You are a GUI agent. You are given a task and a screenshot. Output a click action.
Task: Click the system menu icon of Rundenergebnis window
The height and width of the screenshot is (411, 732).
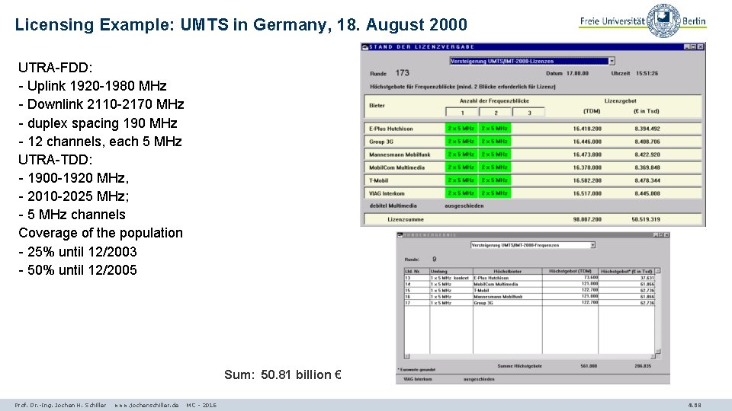[400, 235]
